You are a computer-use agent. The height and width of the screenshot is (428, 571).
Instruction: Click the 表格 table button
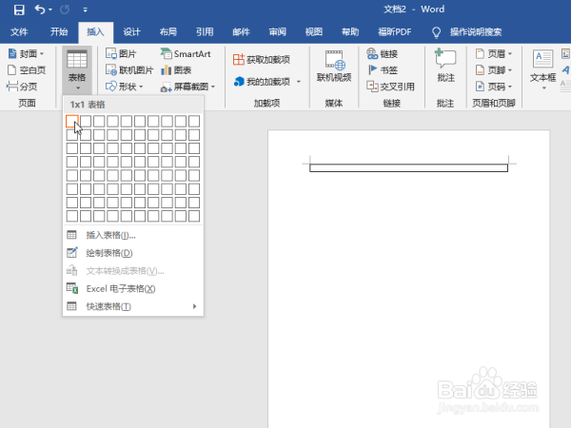click(x=77, y=69)
